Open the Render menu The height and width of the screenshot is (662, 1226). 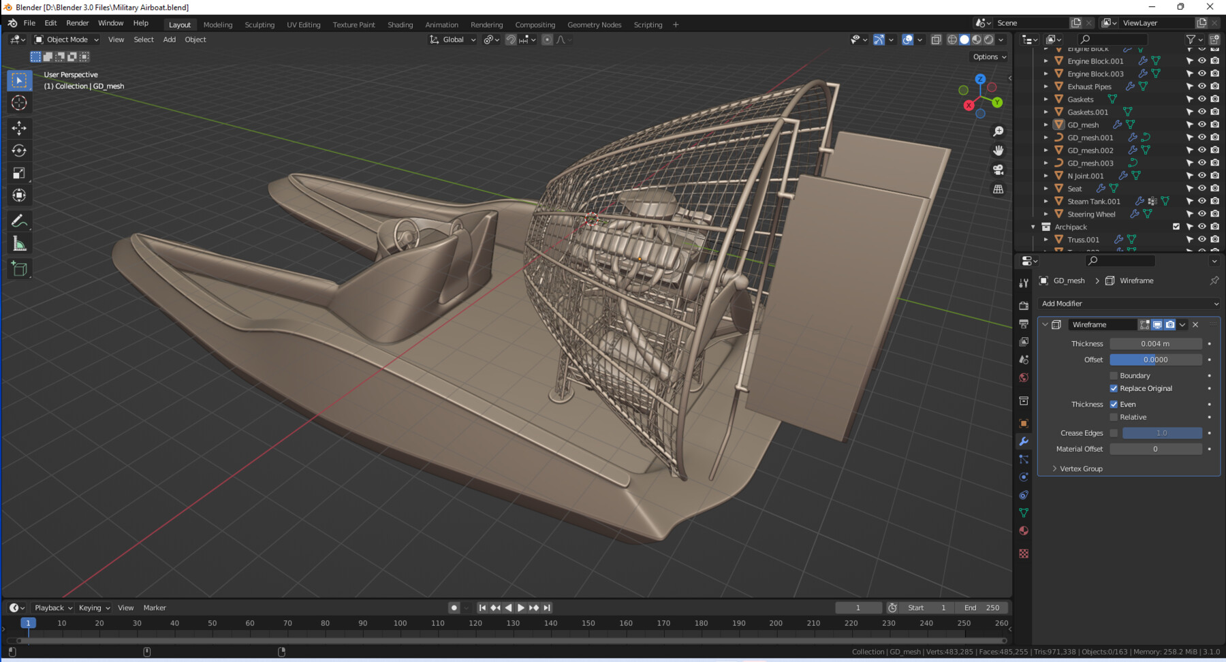(x=77, y=22)
